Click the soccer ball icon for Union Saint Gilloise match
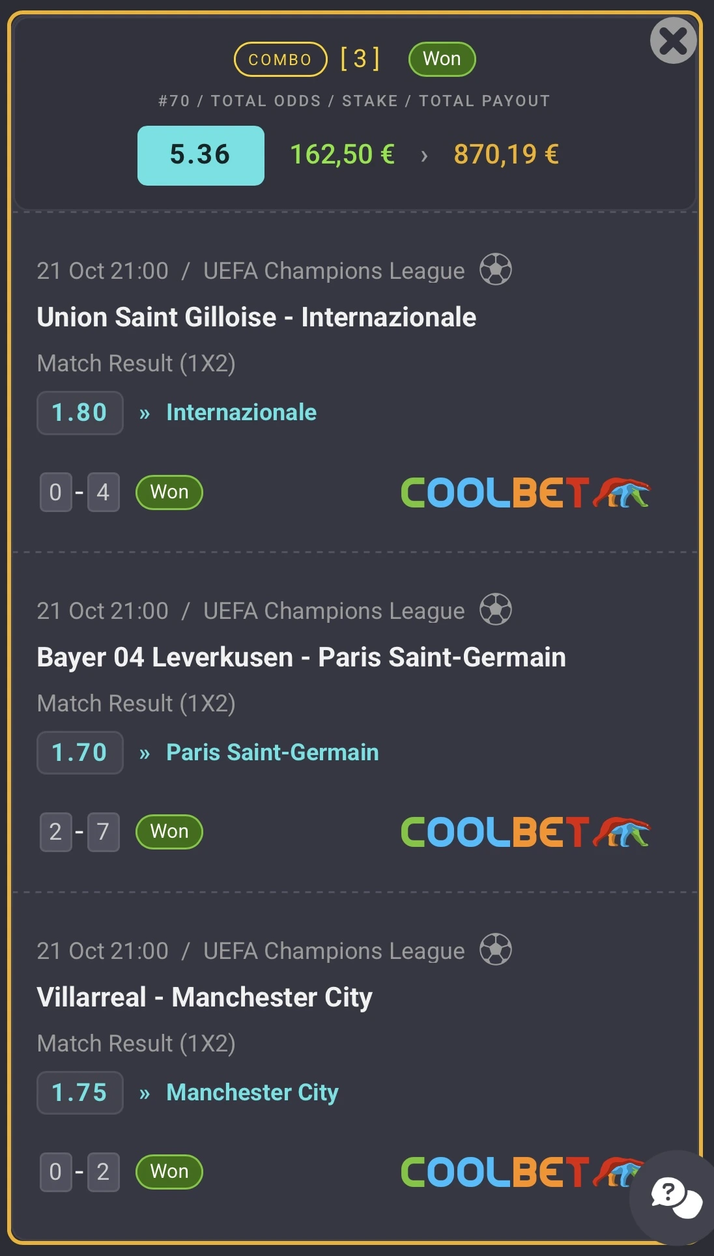Screen dimensions: 714x1256 496,270
